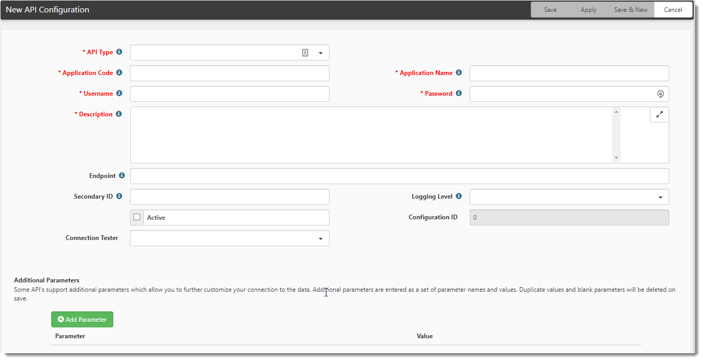703x361 pixels.
Task: Click the Application Name info icon
Action: click(459, 73)
